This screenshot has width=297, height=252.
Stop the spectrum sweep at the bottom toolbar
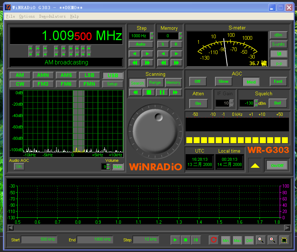tap(186, 240)
